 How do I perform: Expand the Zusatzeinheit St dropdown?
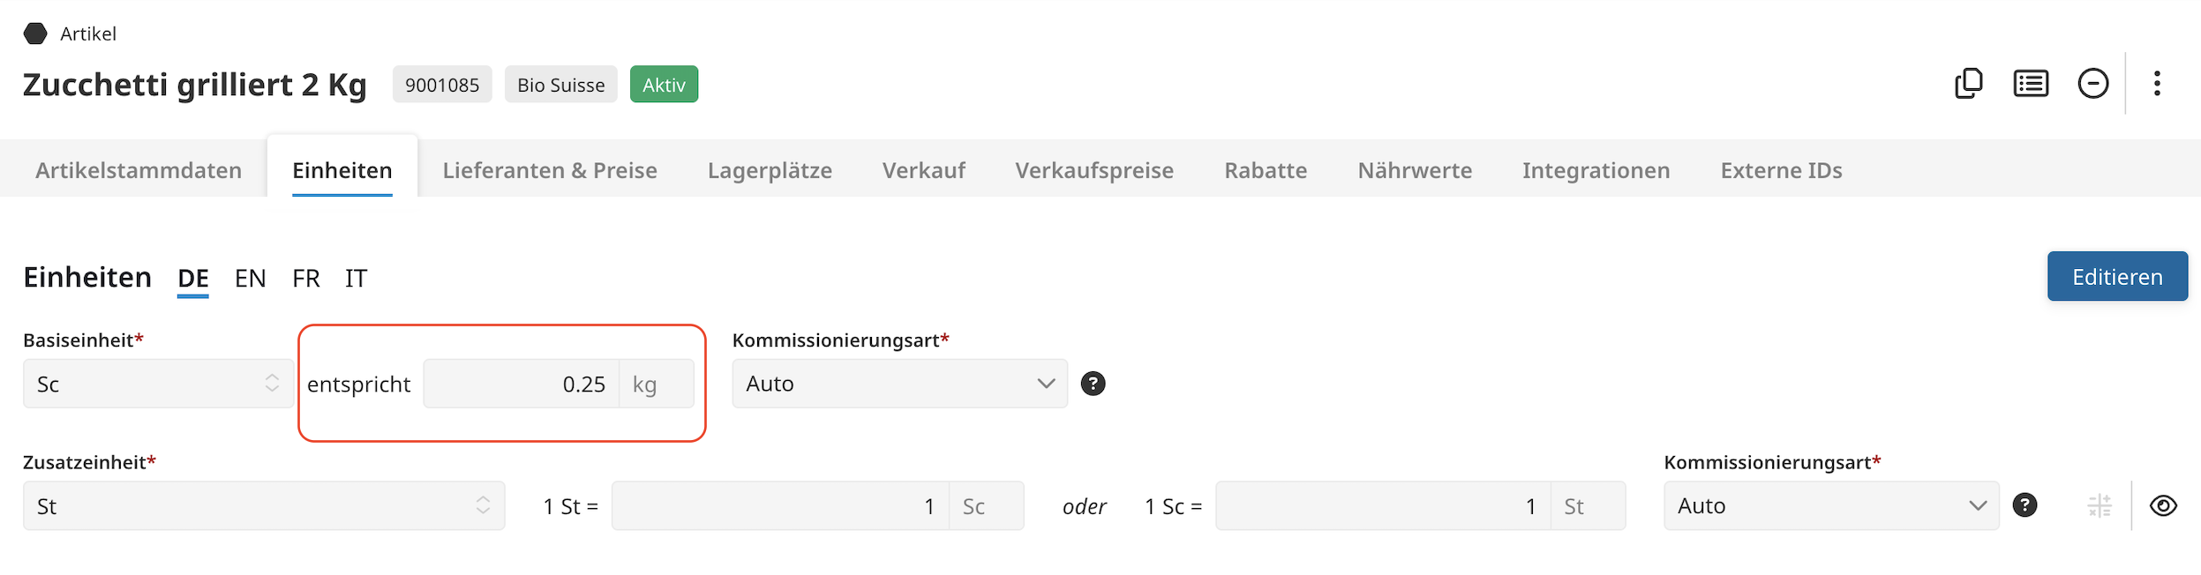point(263,506)
